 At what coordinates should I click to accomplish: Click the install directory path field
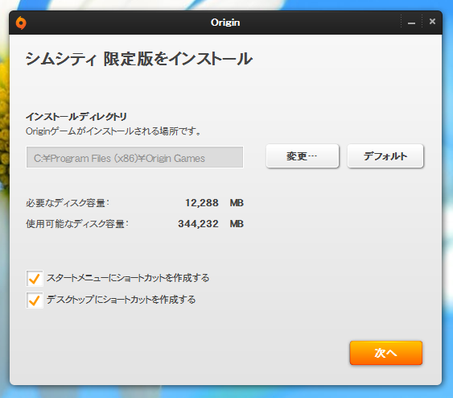134,157
